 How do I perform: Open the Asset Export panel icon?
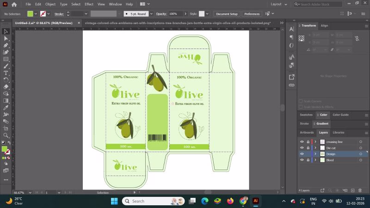(292, 77)
